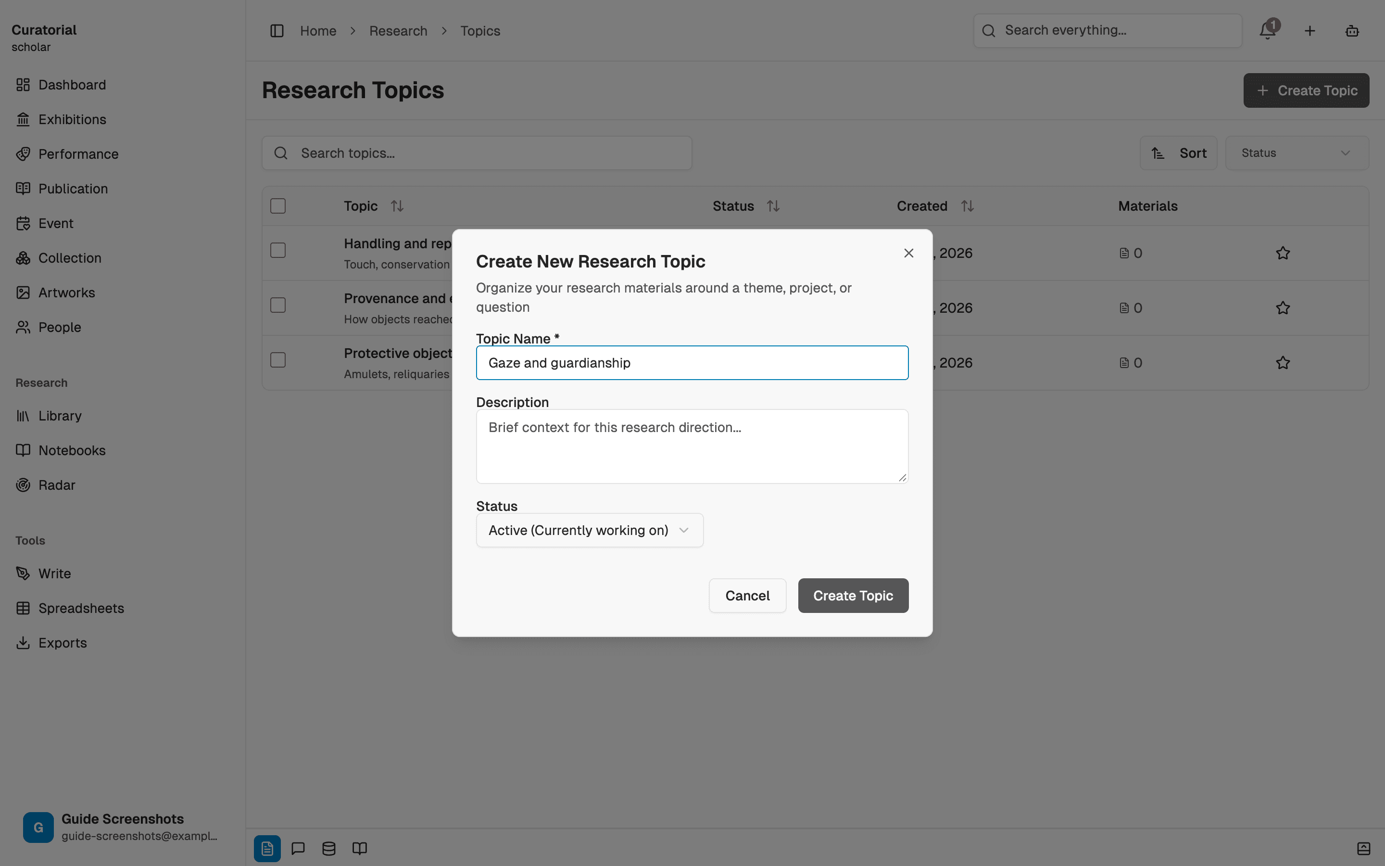This screenshot has height=866, width=1385.
Task: Open the assistant bot icon
Action: click(x=1352, y=31)
